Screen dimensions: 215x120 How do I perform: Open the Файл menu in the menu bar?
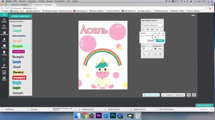[x=15, y=1]
